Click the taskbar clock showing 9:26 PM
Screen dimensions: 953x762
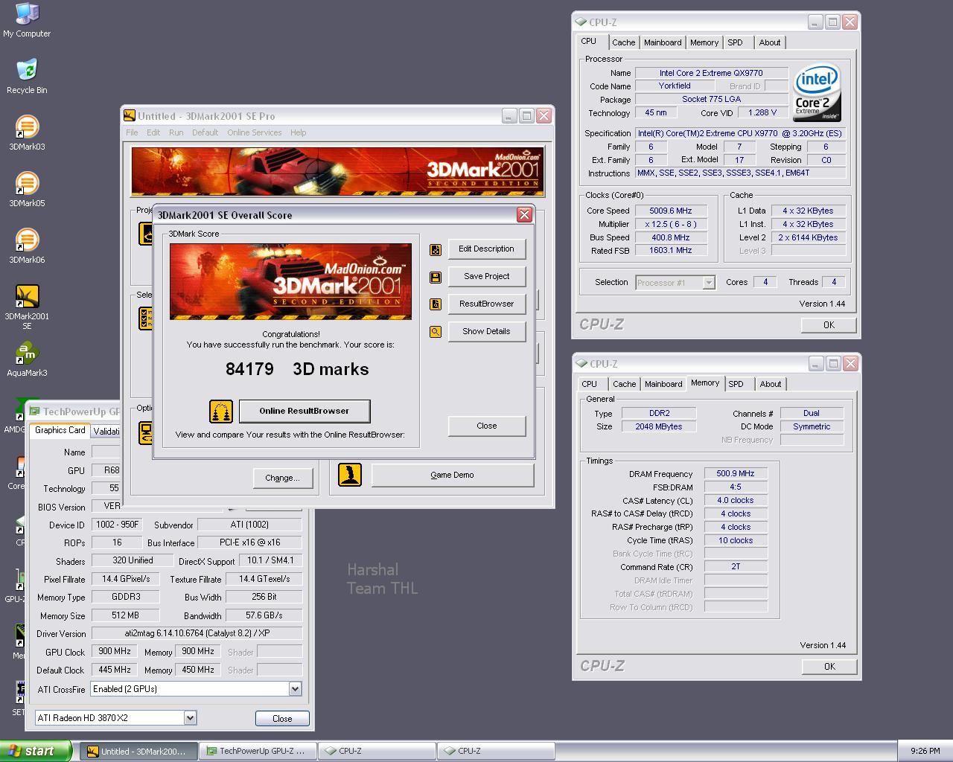(x=925, y=752)
